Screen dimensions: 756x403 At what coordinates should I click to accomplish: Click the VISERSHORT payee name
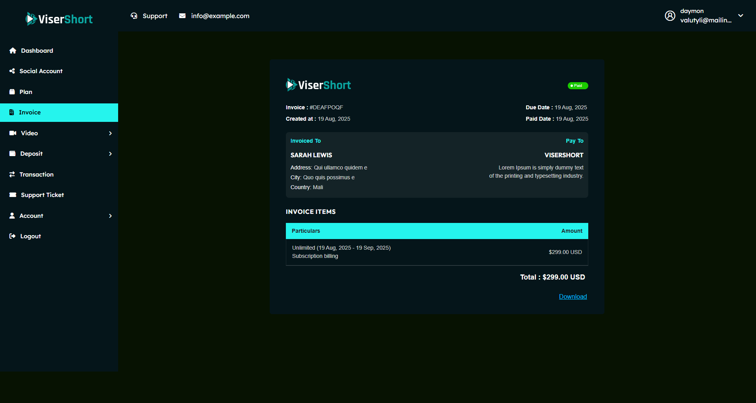click(x=564, y=155)
